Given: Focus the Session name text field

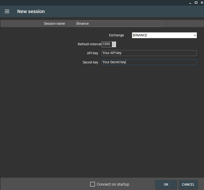Looking at the screenshot, I should [119, 24].
